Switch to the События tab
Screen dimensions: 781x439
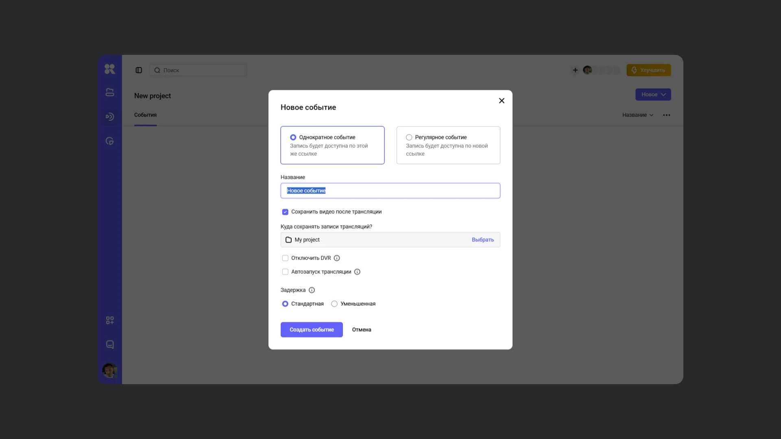(x=145, y=115)
